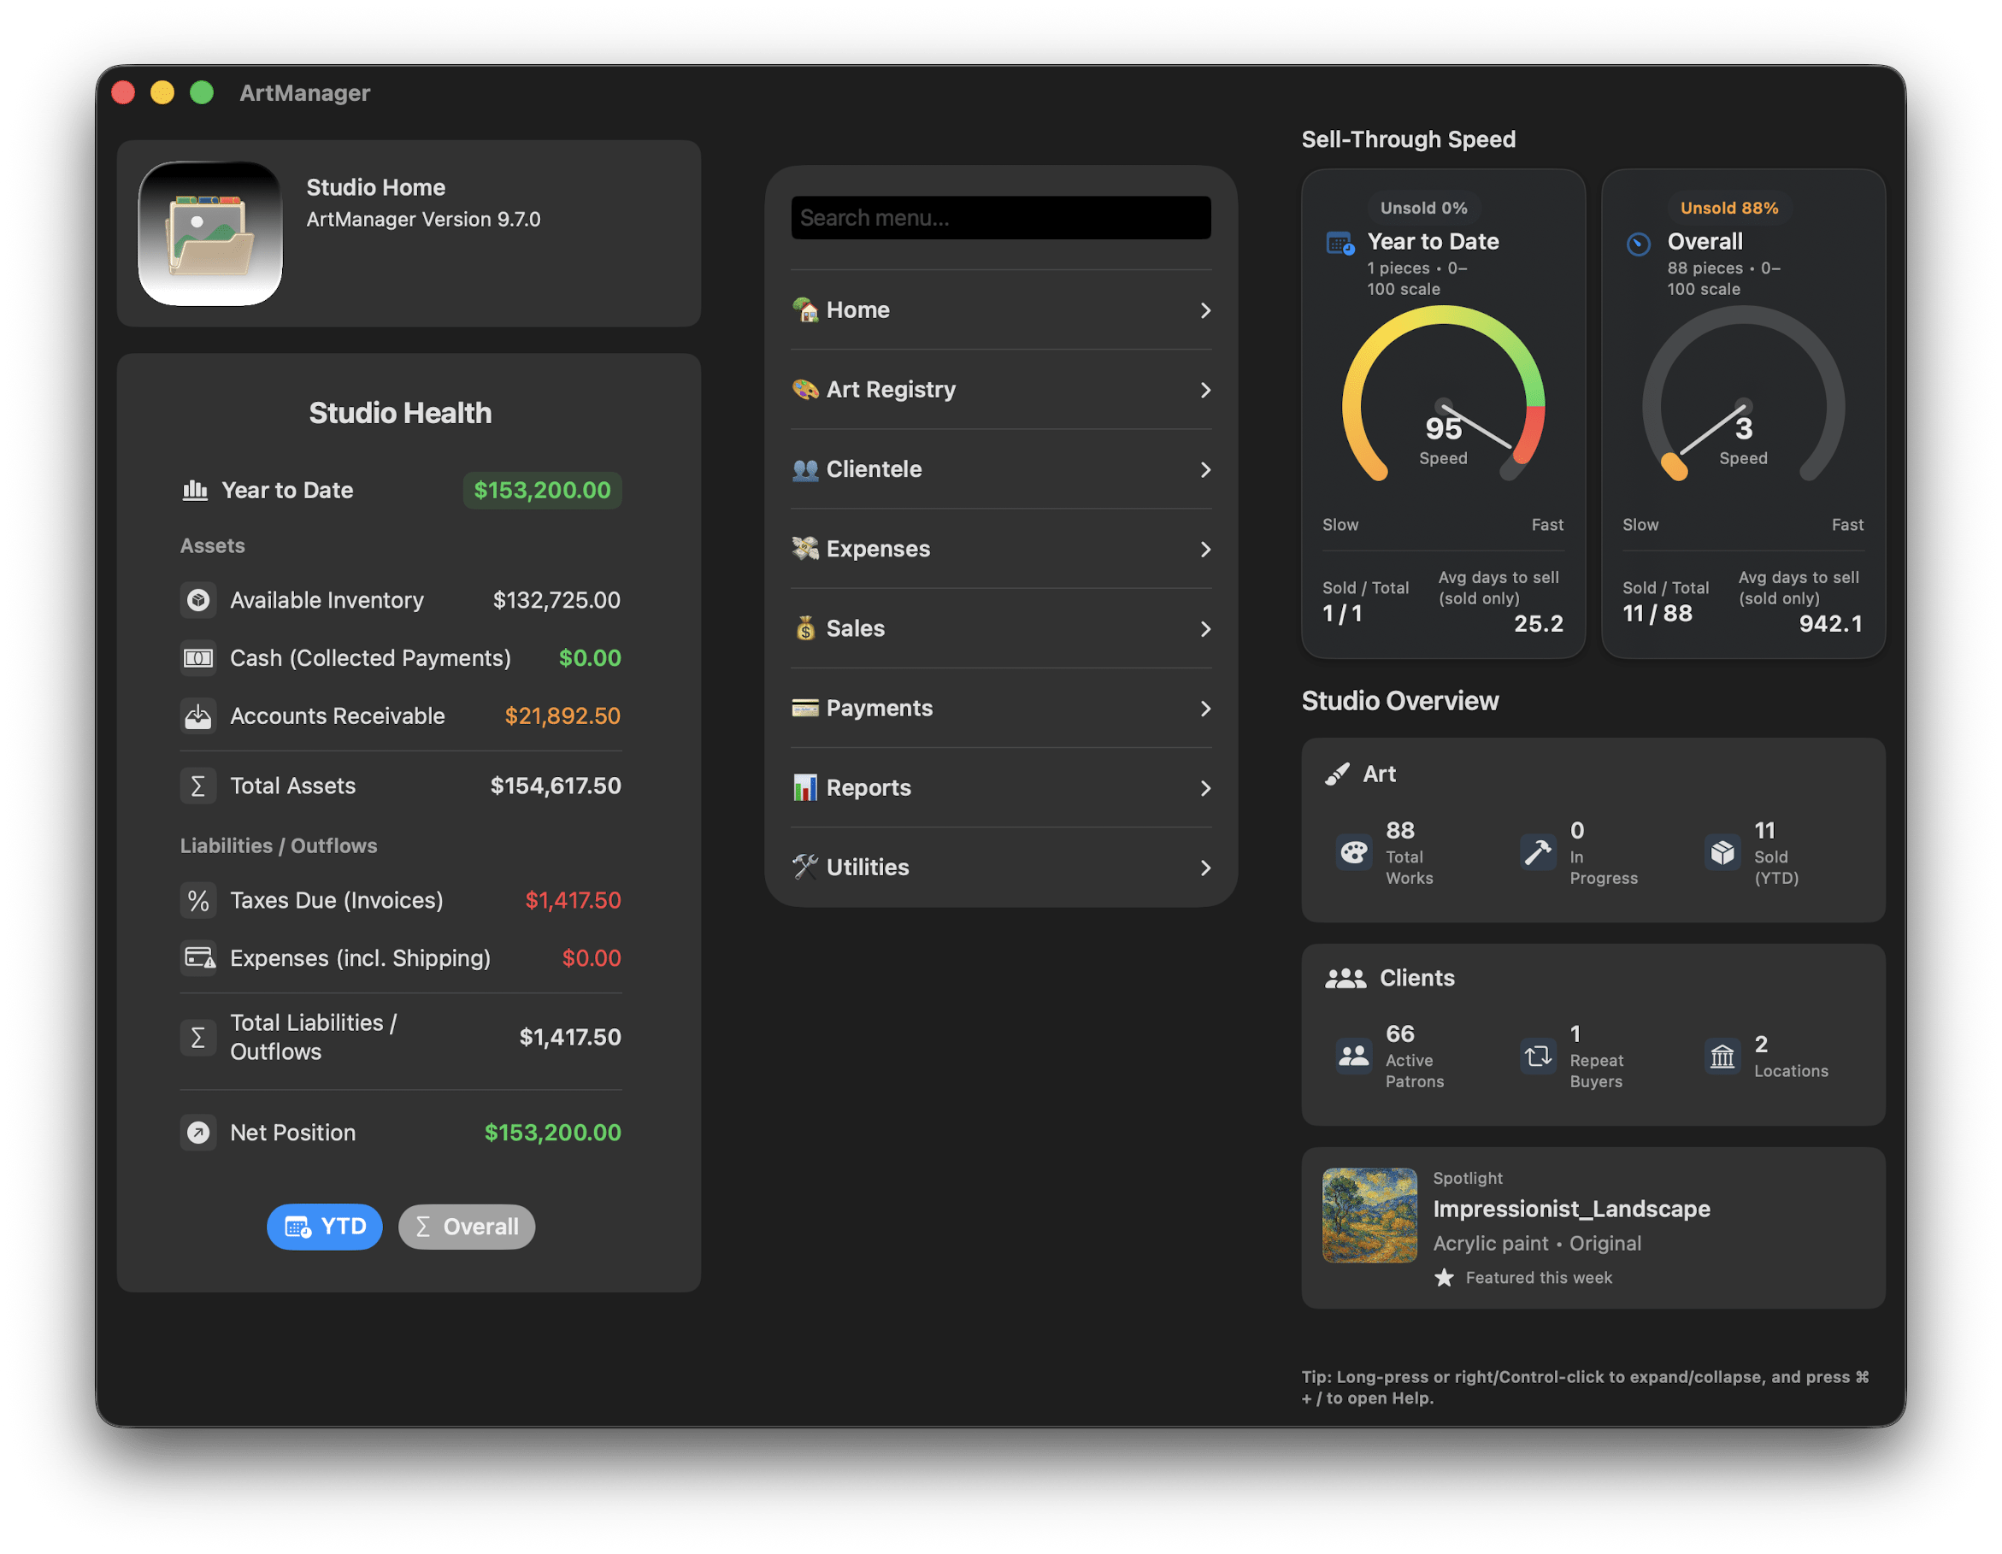Click the Locations building icon
This screenshot has height=1554, width=2002.
[1722, 1057]
